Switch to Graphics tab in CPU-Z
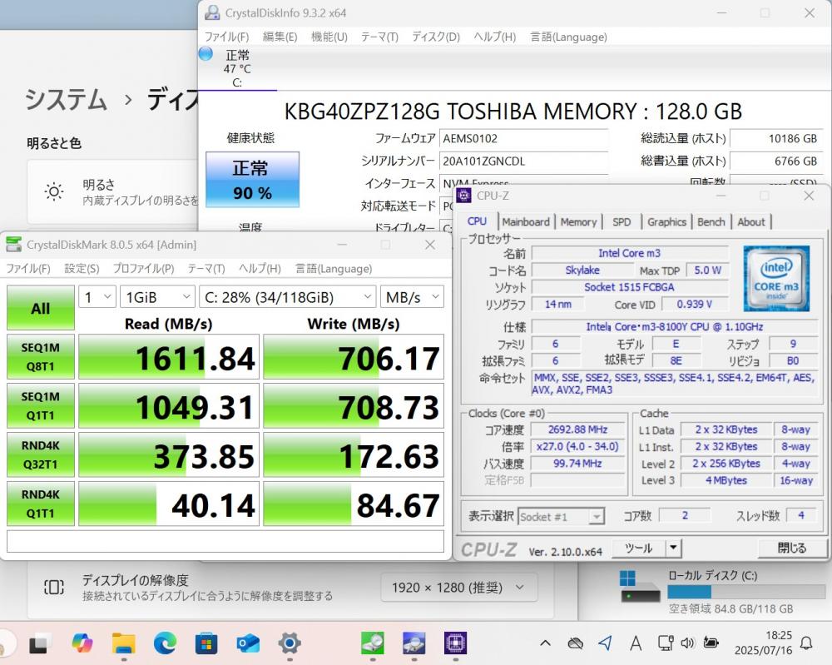The width and height of the screenshot is (832, 665). coord(666,222)
